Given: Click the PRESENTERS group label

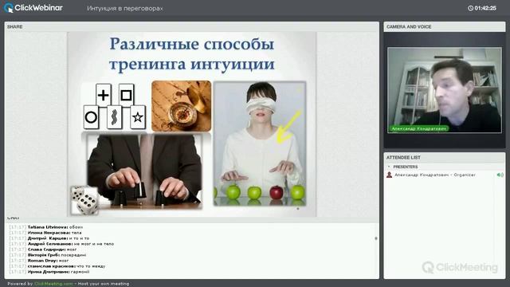Looking at the screenshot, I should tap(406, 167).
